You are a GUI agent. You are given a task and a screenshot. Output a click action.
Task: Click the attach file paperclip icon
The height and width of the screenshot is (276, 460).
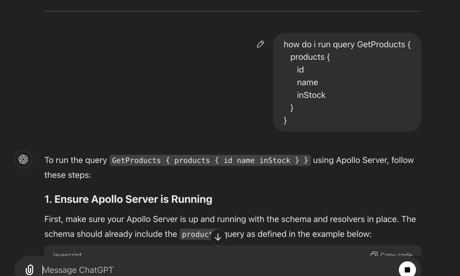pos(29,270)
